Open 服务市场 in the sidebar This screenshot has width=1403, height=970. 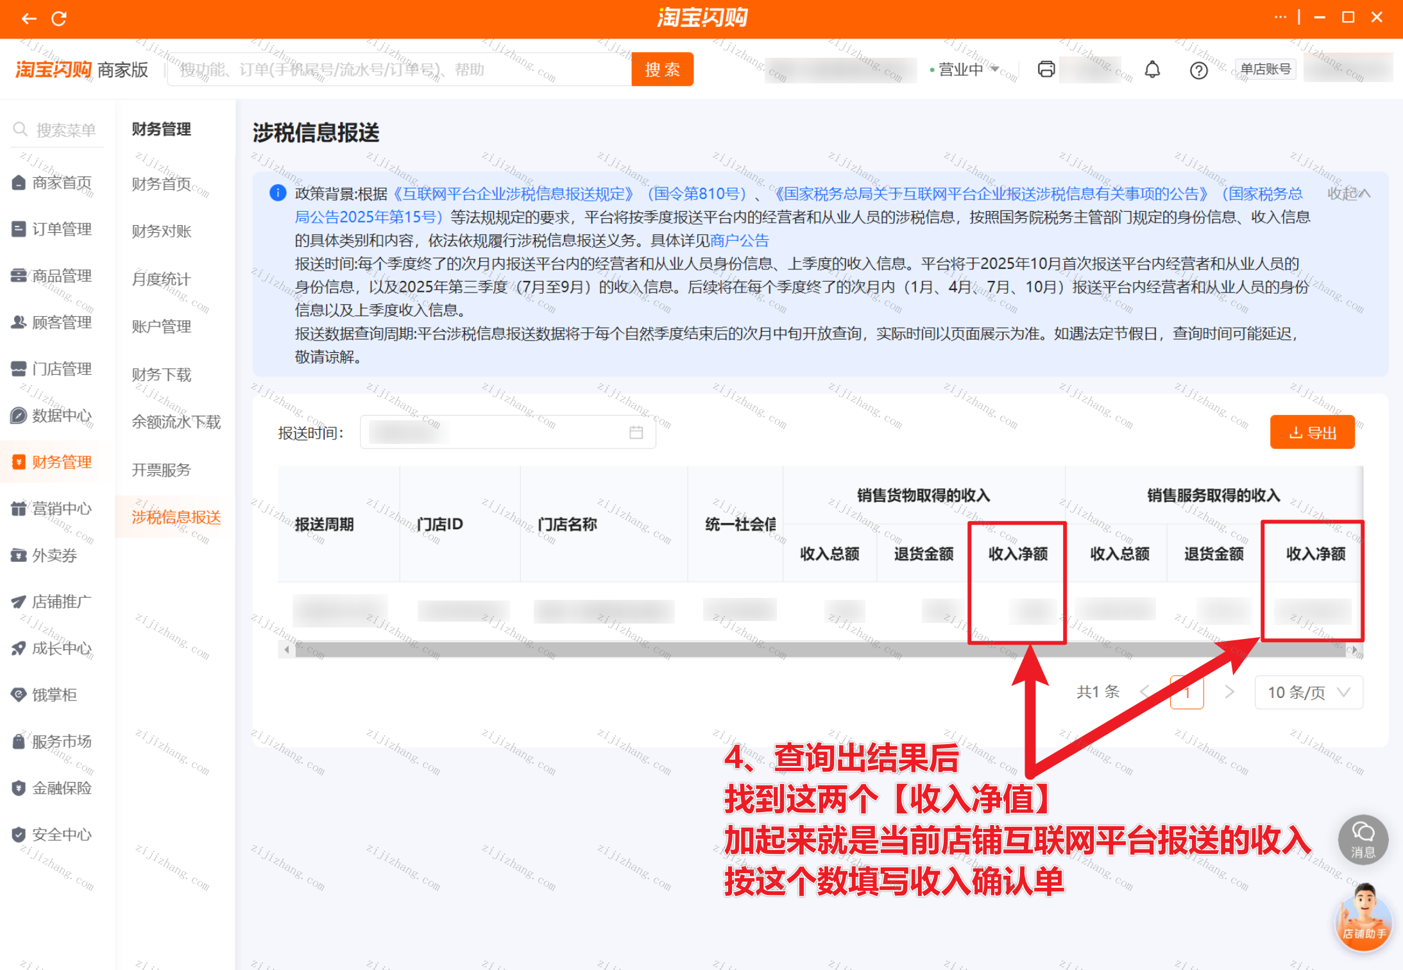pos(53,742)
